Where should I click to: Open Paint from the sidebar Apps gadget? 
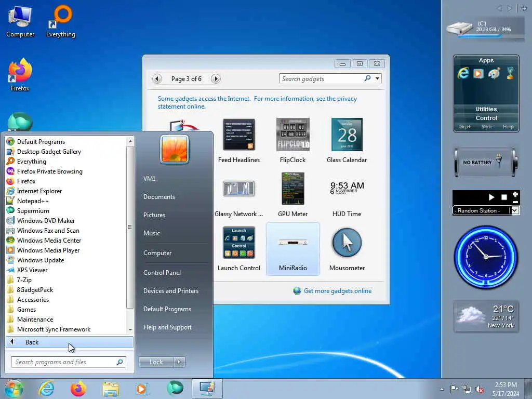pyautogui.click(x=494, y=73)
